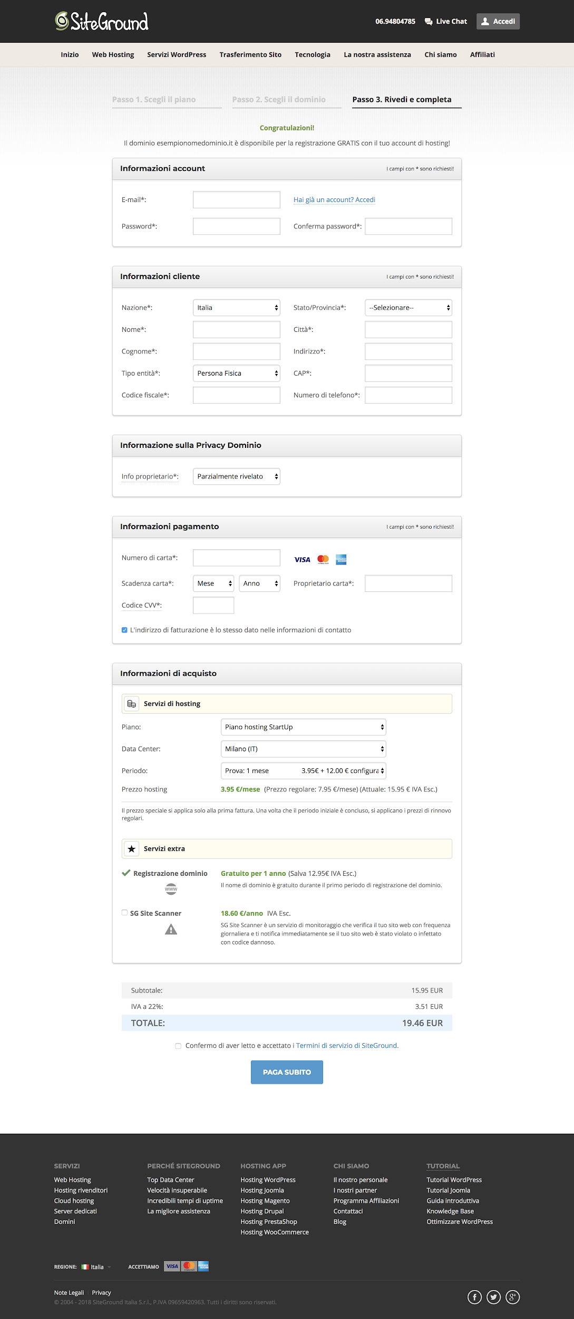Viewport: 574px width, 1319px height.
Task: Click the Mastercard icon in payment section
Action: click(x=323, y=560)
